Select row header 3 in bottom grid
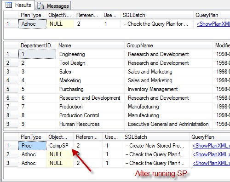The image size is (230, 182). [x=11, y=163]
